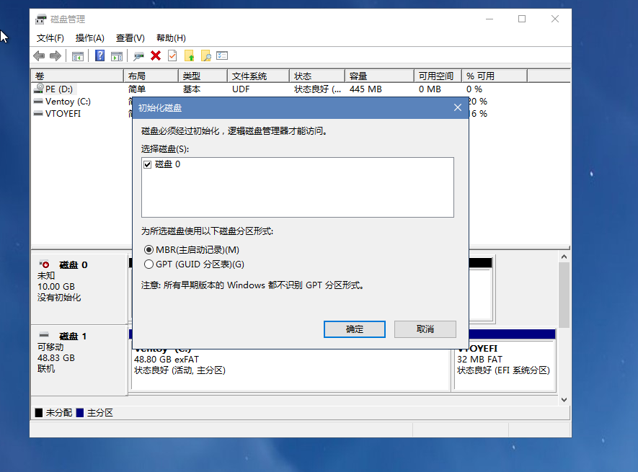This screenshot has height=472, width=638.
Task: Click the 容量 column header
Action: click(x=380, y=76)
